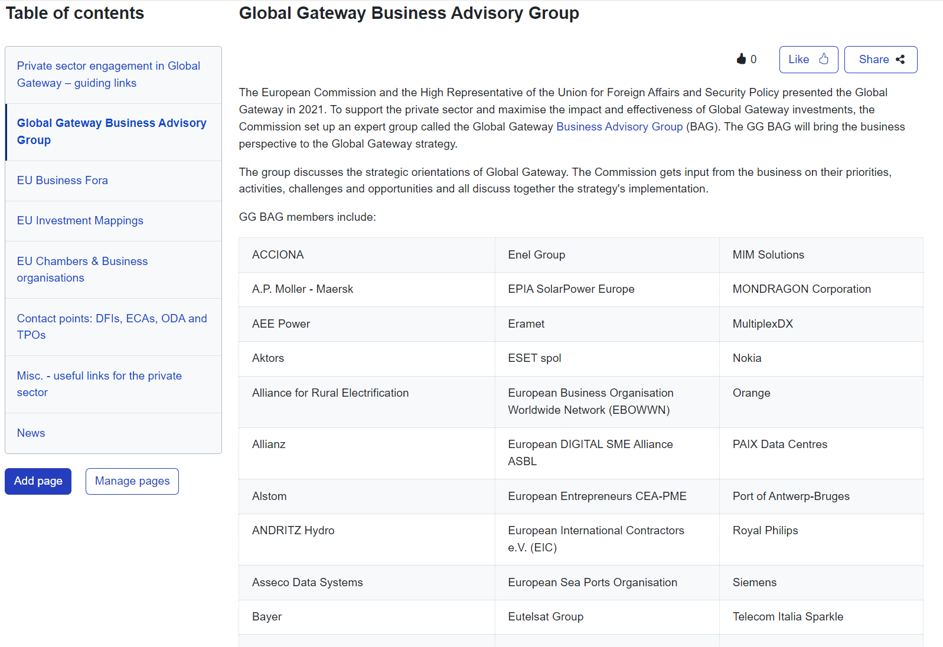943x647 pixels.
Task: Click the Asseco Data Systems cell
Action: pos(367,583)
